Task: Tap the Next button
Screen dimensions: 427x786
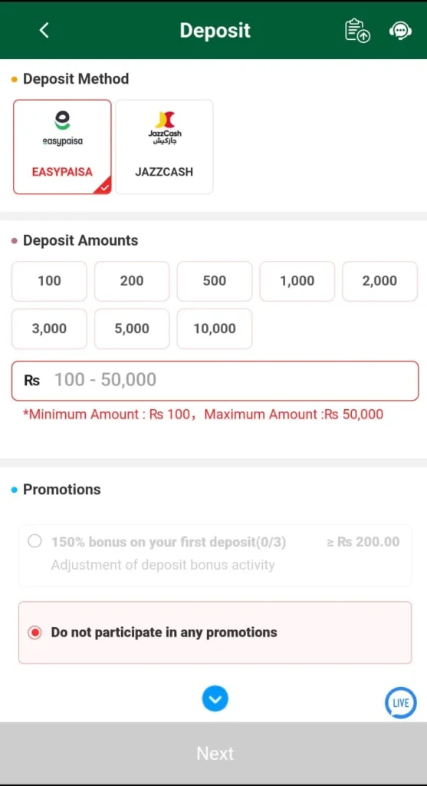Action: click(213, 753)
